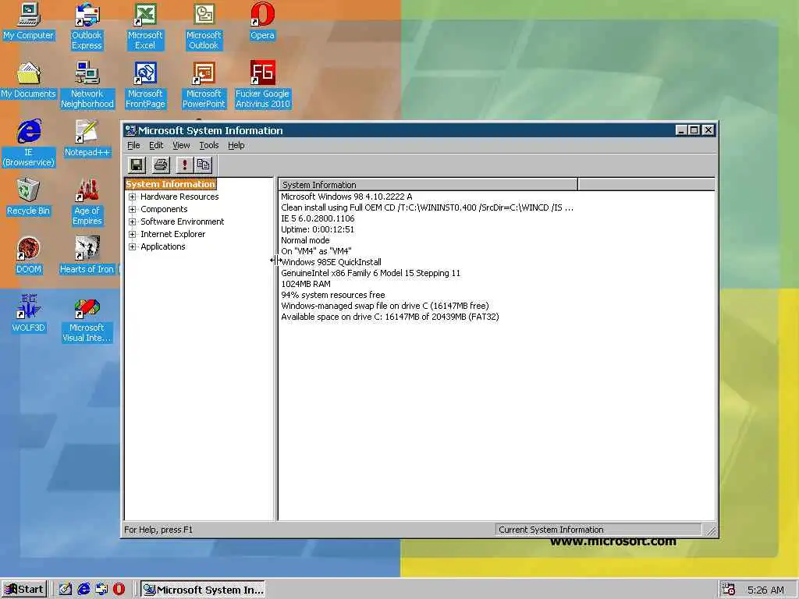This screenshot has height=599, width=799.
Task: Select Recycle Bin desktop icon
Action: coord(29,197)
